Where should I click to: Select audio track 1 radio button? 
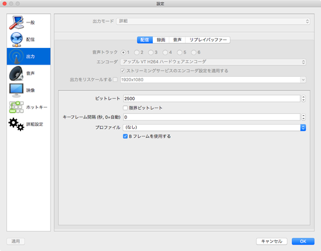(123, 53)
